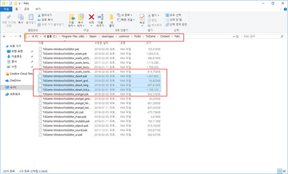Viewport: 288px width, 174px height.
Task: Click the Pin to Quick access icon
Action: click(x=9, y=17)
